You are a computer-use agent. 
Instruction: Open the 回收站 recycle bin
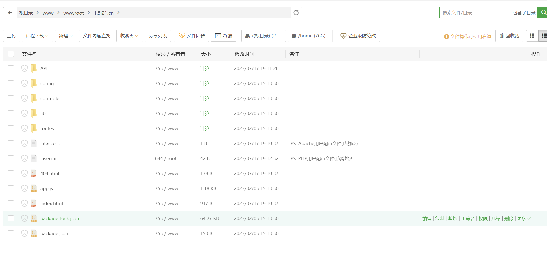click(509, 36)
